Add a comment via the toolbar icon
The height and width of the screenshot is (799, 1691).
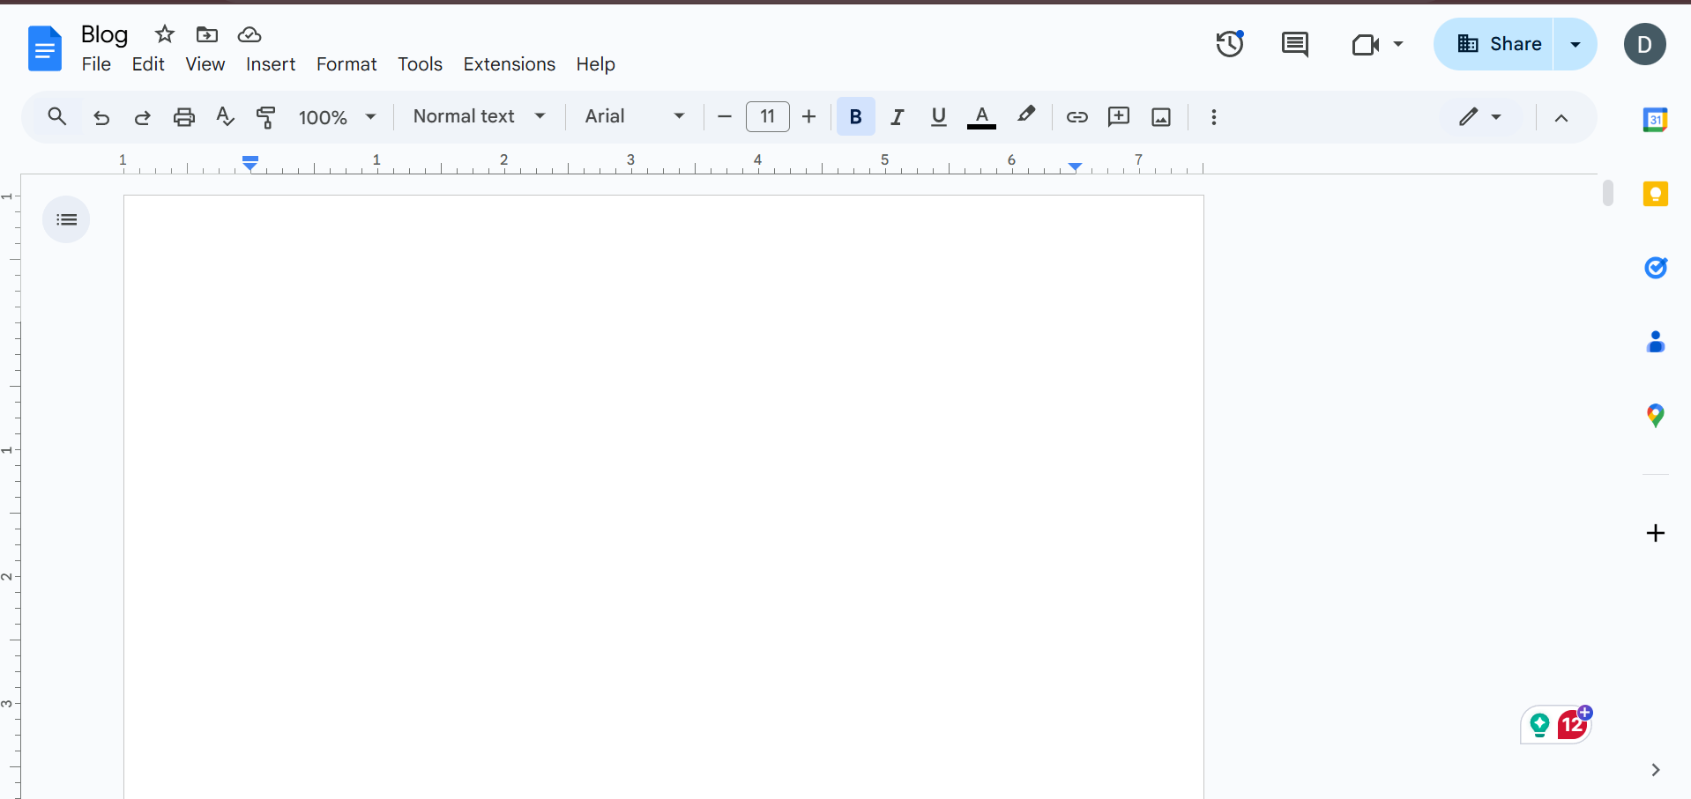point(1118,116)
